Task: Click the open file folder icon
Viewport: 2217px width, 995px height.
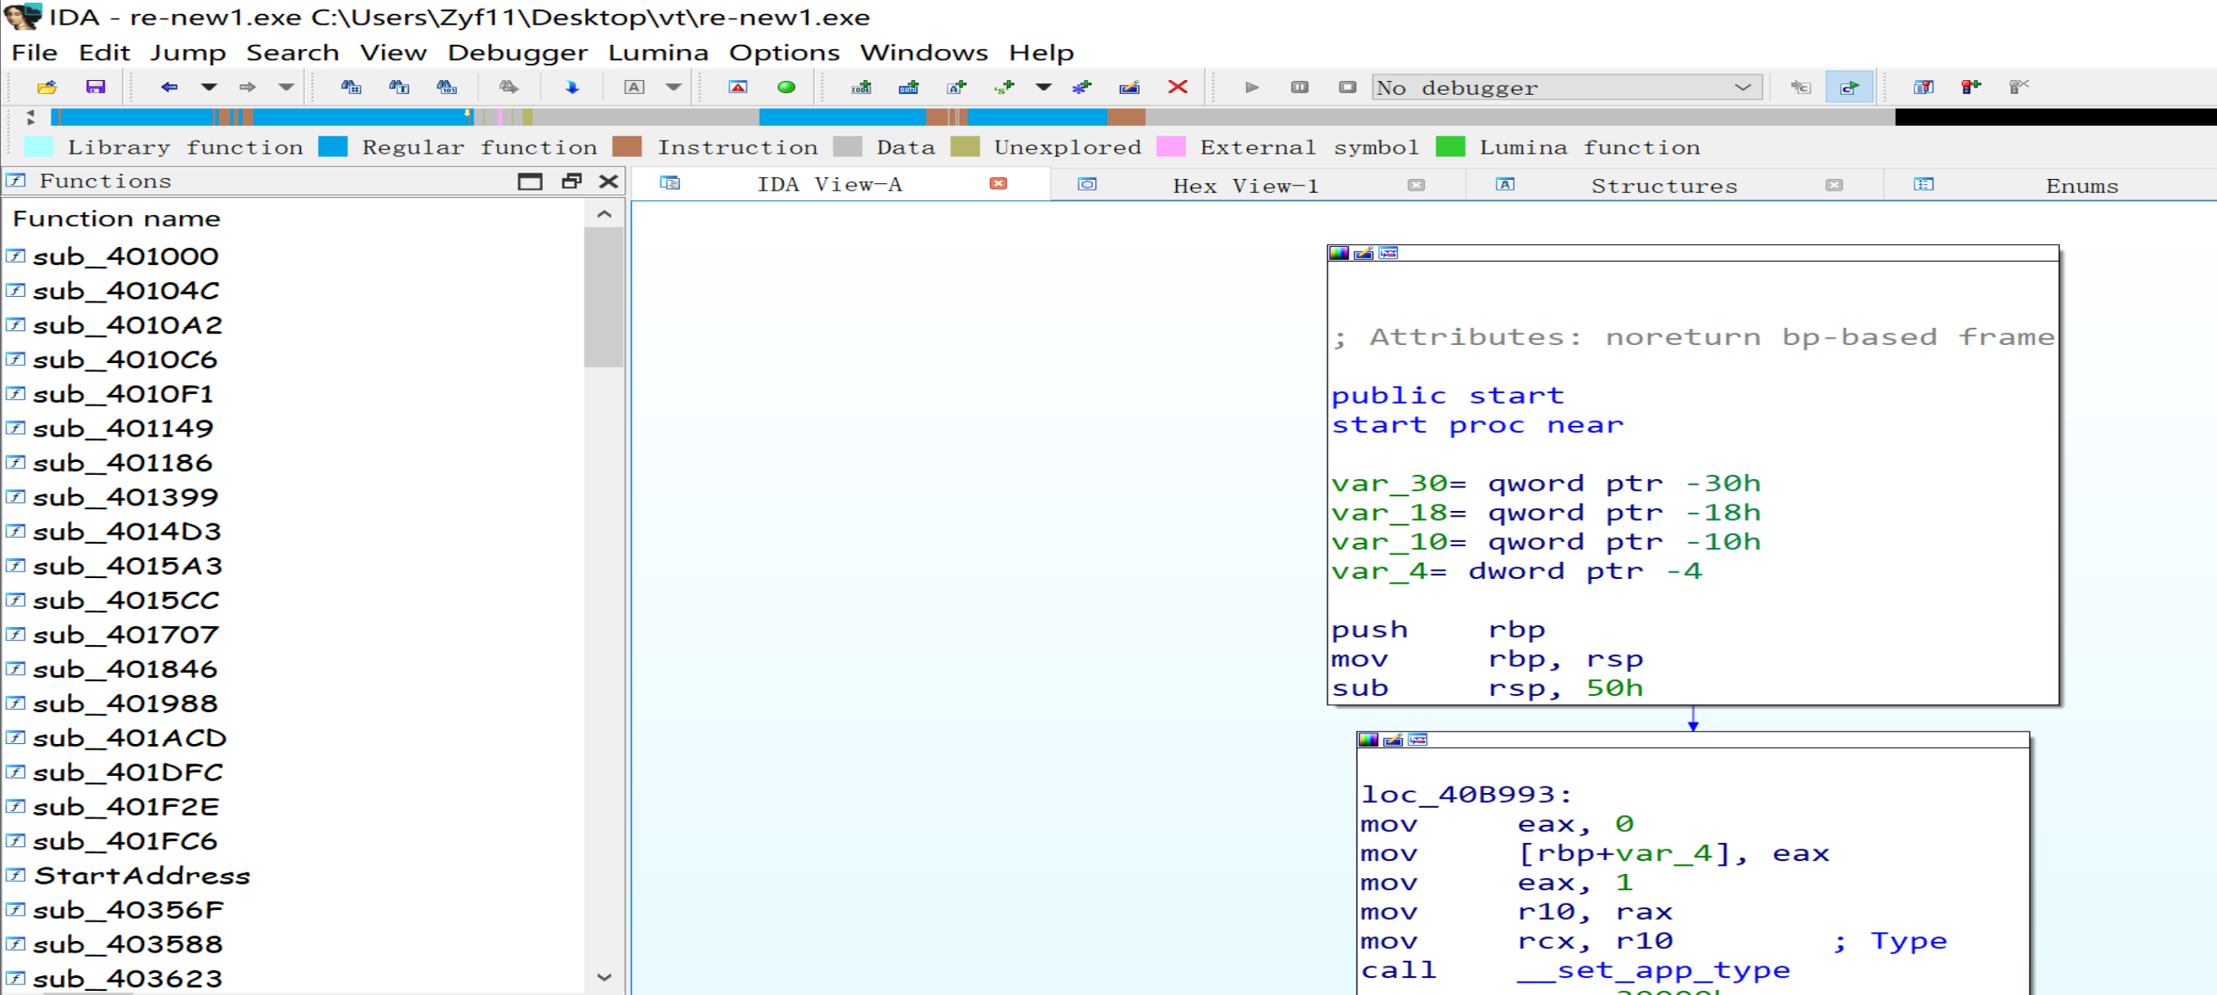Action: [47, 87]
